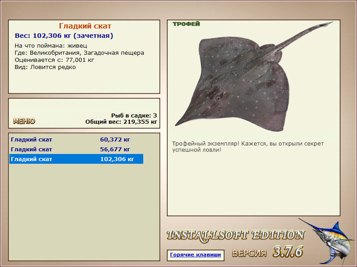The height and width of the screenshot is (267, 357).
Task: Click the Где: Великобритания location line
Action: [79, 53]
